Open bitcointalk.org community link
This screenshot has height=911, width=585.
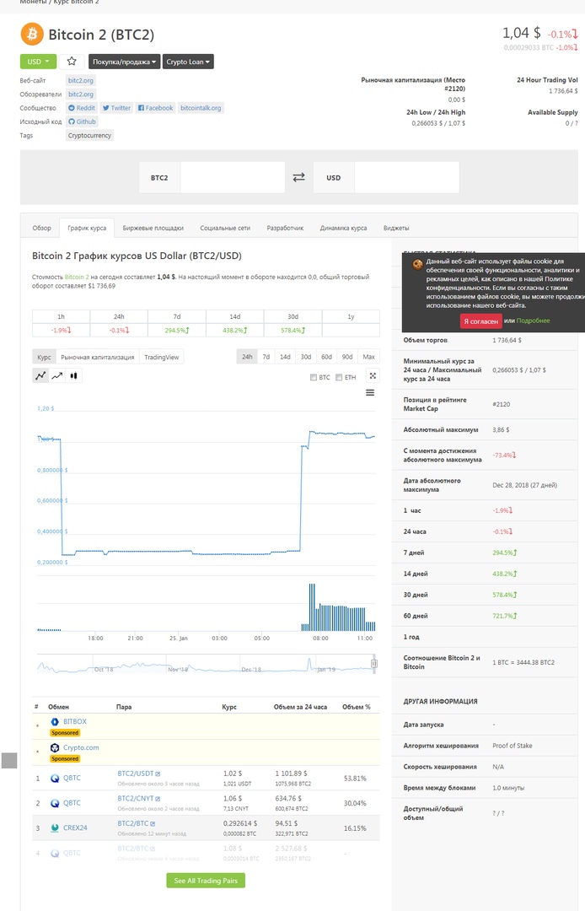tap(201, 108)
